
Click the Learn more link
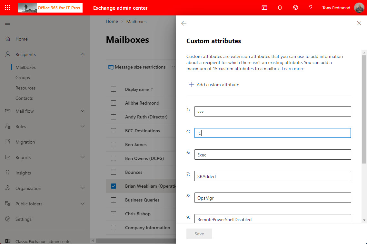click(x=293, y=69)
